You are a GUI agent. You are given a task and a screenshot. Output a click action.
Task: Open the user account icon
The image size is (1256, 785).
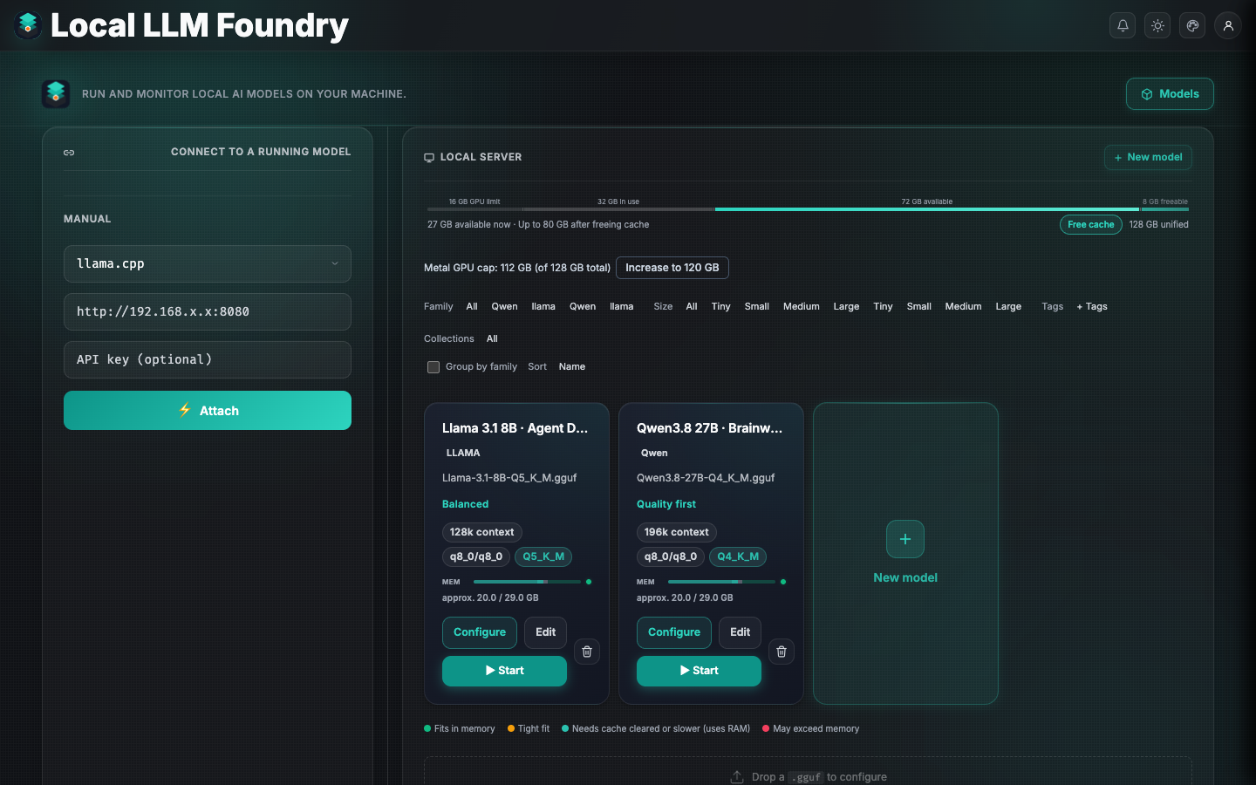pyautogui.click(x=1228, y=25)
